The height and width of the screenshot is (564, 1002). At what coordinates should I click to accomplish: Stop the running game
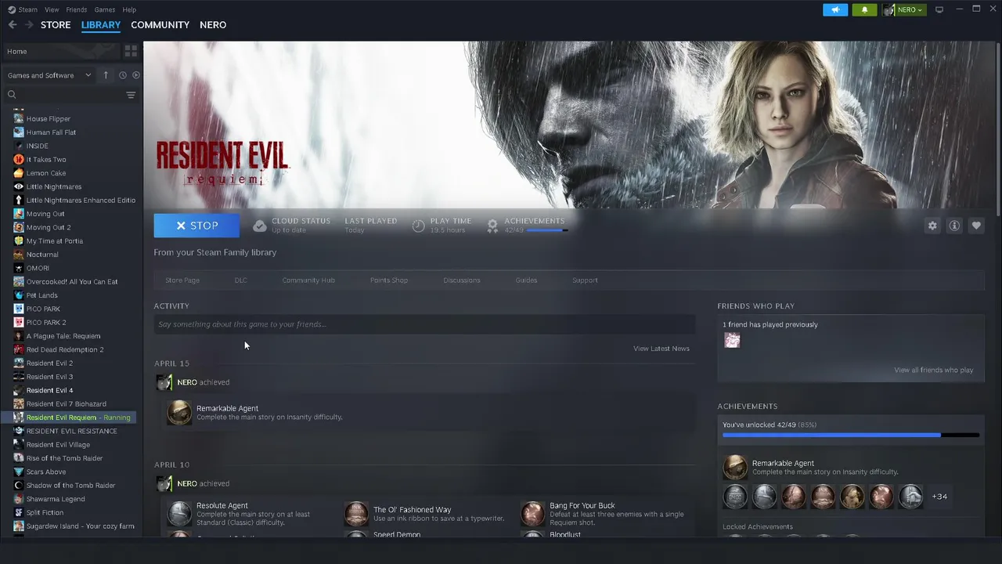(196, 226)
